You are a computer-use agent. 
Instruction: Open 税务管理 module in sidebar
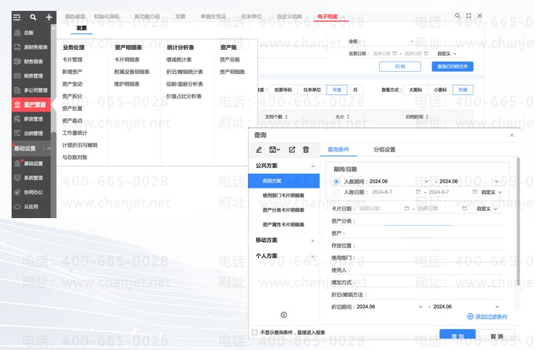click(31, 76)
